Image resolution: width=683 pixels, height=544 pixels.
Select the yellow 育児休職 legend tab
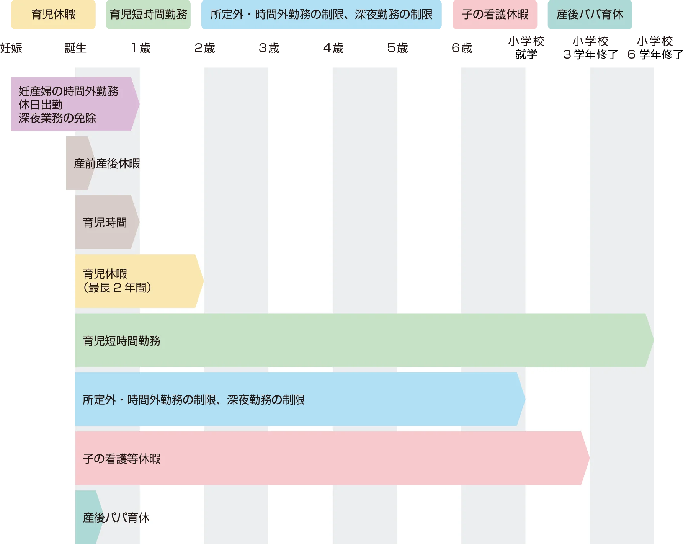[x=53, y=15]
